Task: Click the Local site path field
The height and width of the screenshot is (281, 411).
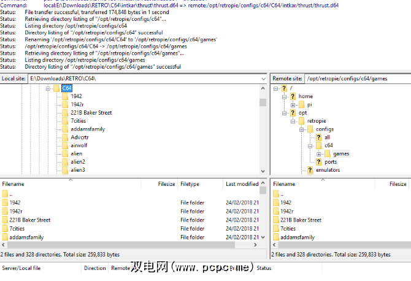Action: (x=147, y=79)
